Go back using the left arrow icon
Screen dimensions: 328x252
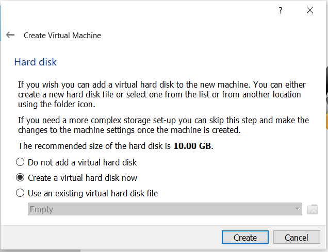tap(10, 35)
